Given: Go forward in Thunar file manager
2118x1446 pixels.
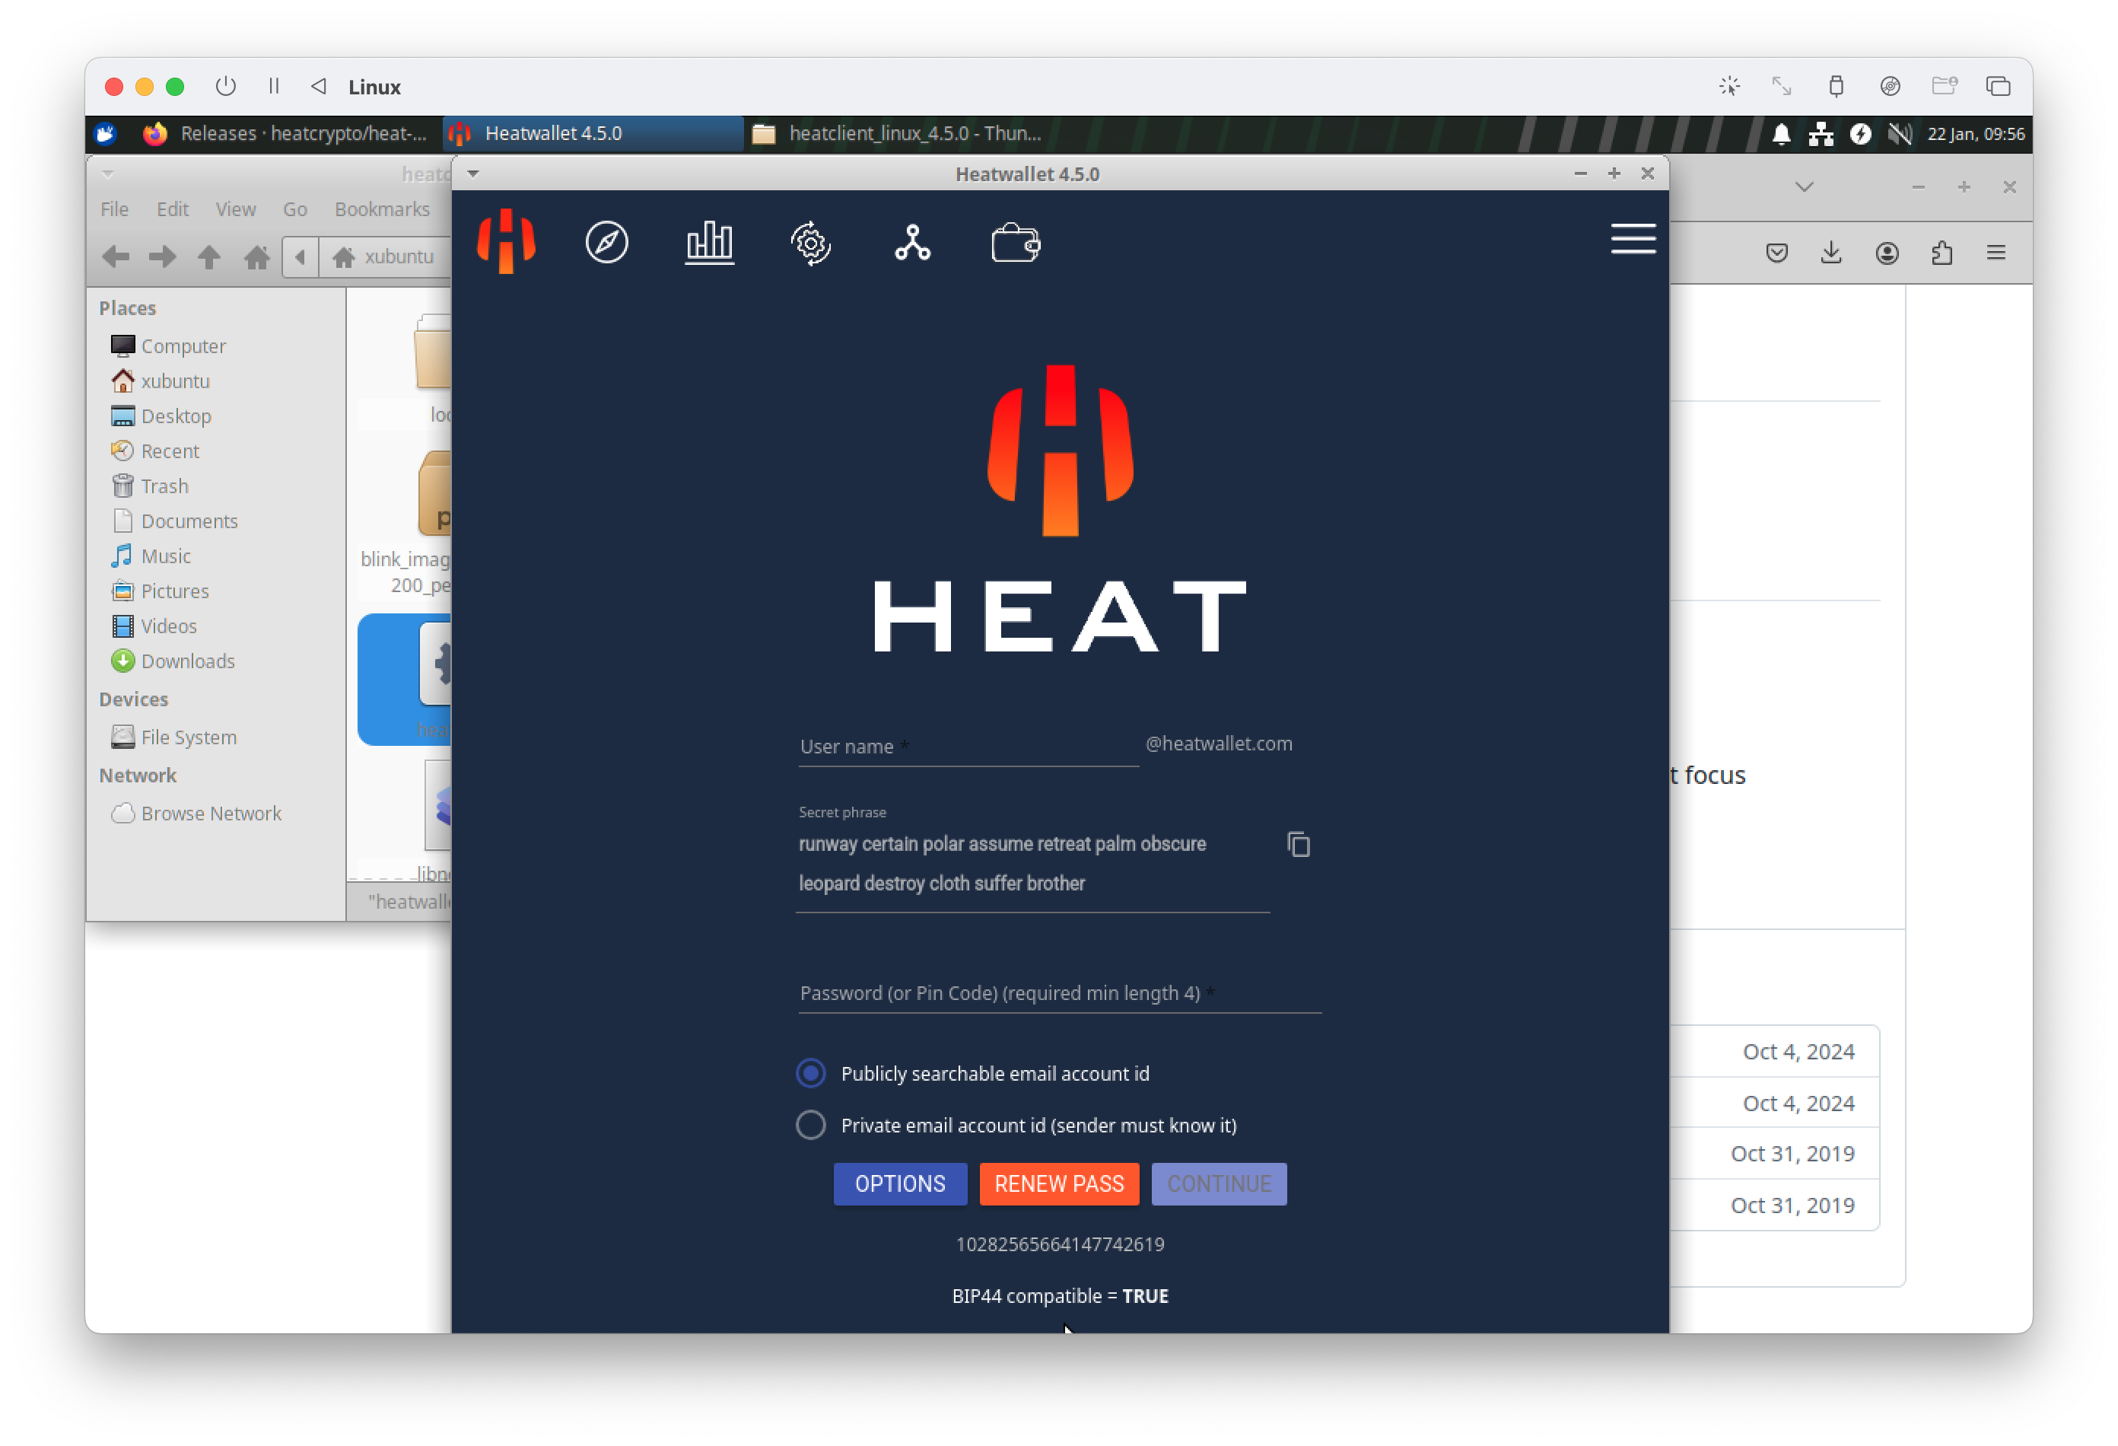Looking at the screenshot, I should (x=162, y=257).
